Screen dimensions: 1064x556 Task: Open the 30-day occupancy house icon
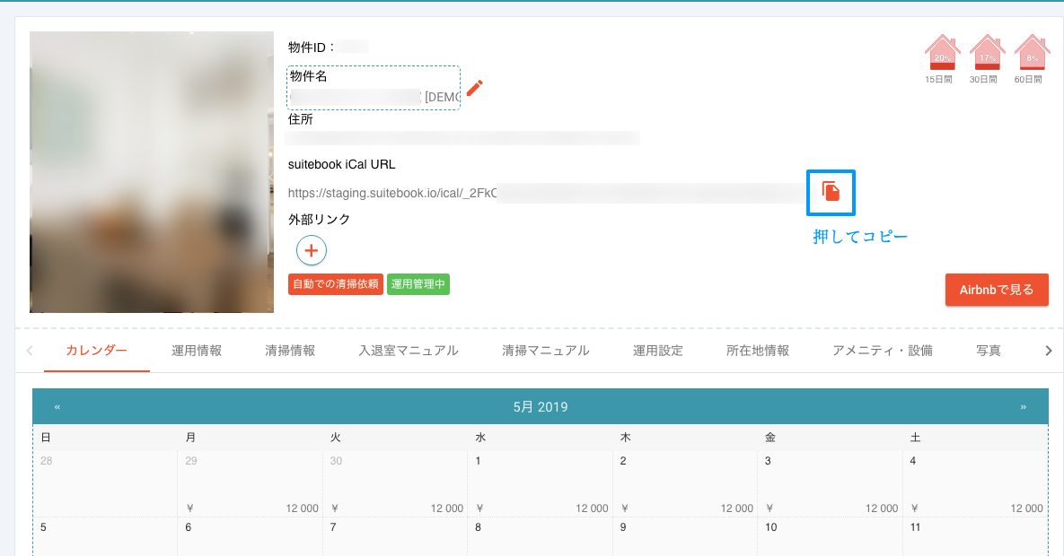(987, 52)
